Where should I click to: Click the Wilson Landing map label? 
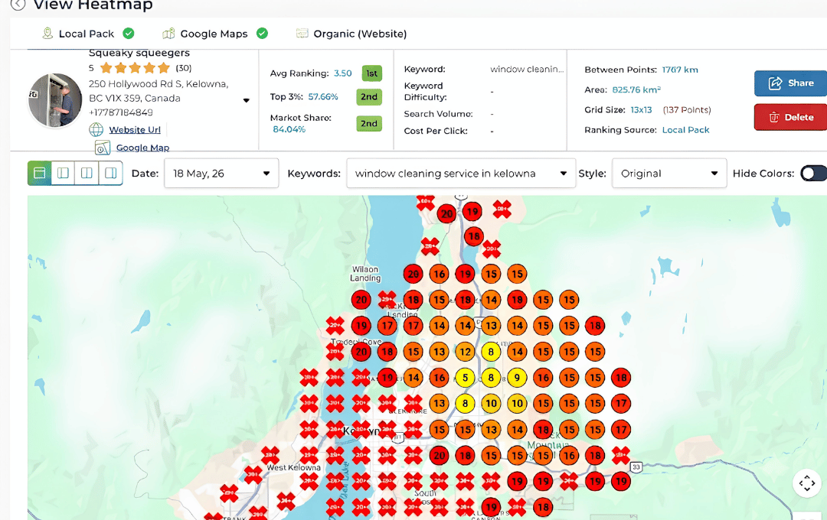[x=365, y=274]
